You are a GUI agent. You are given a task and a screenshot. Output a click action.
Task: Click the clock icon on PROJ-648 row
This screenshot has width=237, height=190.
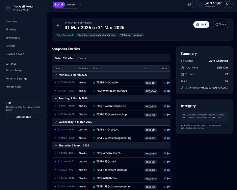pyautogui.click(x=59, y=178)
